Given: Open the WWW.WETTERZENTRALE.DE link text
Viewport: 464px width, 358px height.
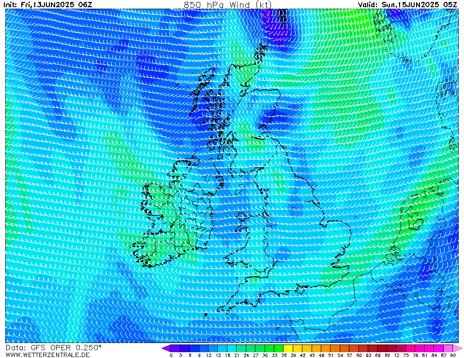Looking at the screenshot, I should tap(47, 355).
